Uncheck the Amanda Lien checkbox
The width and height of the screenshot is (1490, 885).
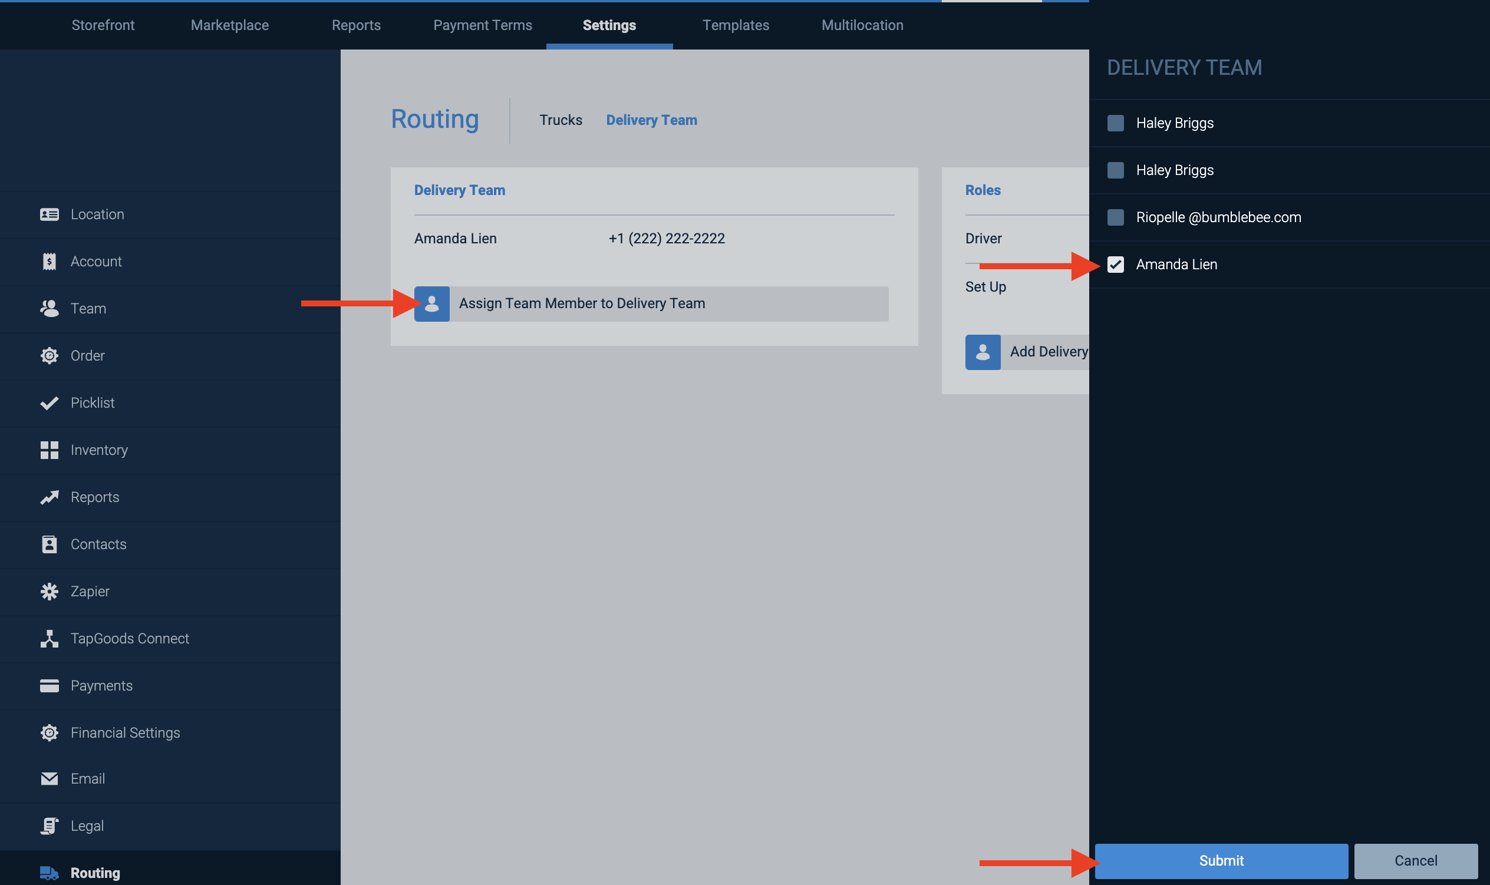click(x=1115, y=265)
